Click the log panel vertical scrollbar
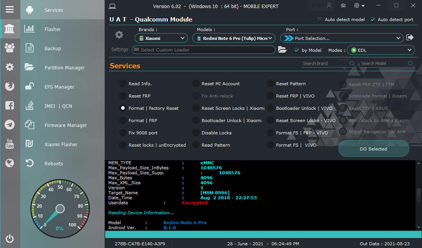422x248 pixels. (419, 195)
